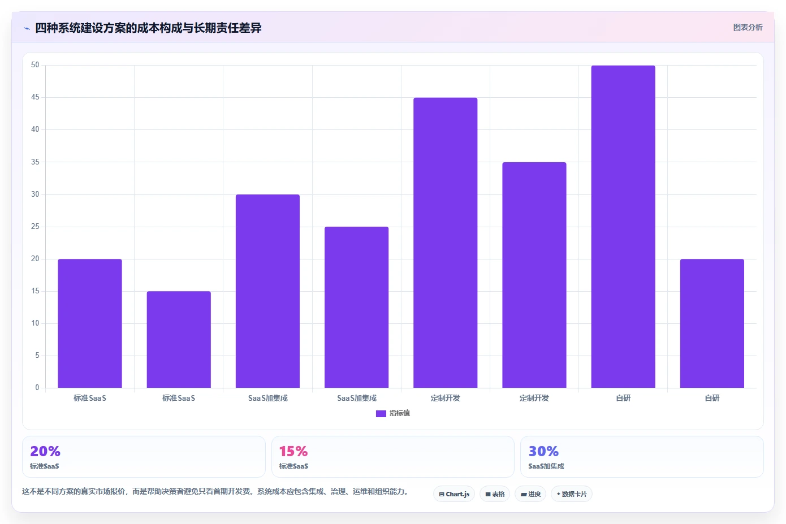Click the title 四种系统建设方案的成本构成与长期责任差异
The width and height of the screenshot is (786, 524).
point(148,28)
